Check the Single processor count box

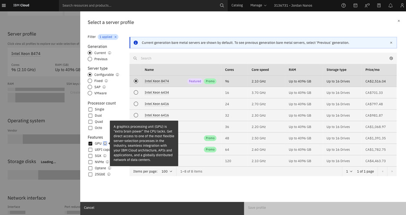point(90,109)
